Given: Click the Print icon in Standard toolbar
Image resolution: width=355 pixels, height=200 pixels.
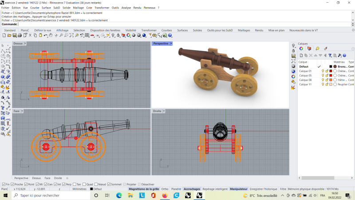Looking at the screenshot, I should point(20,36).
